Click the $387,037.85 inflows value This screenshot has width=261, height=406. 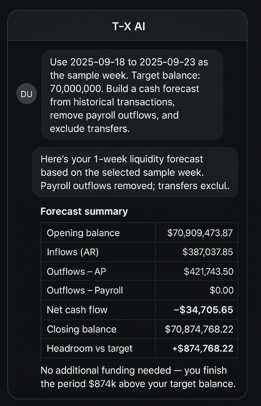tap(208, 252)
